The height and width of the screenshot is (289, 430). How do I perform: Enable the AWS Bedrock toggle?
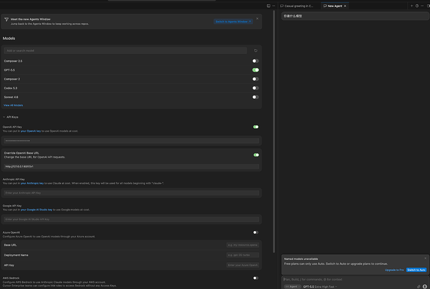256,278
